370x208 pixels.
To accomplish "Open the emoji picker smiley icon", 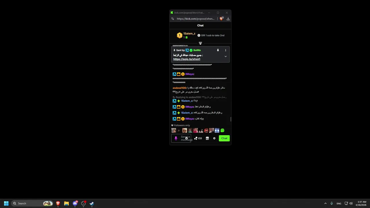I will (186, 138).
